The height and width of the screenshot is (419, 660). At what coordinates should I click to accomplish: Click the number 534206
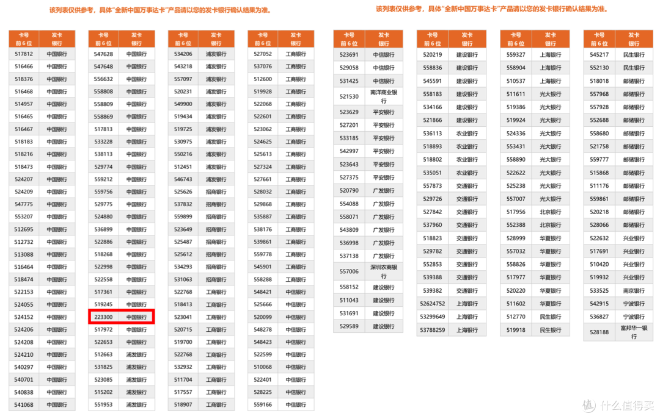point(183,54)
